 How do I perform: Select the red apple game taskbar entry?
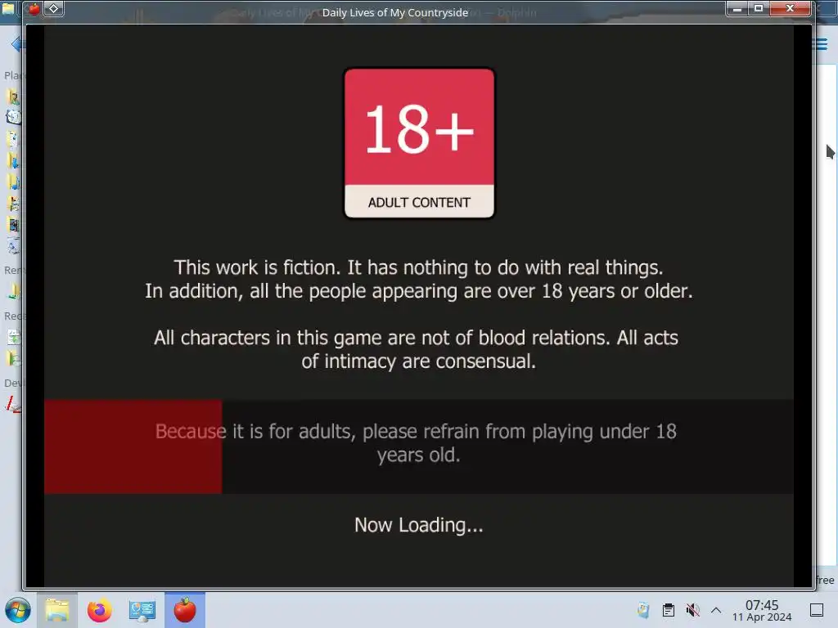[x=185, y=610]
